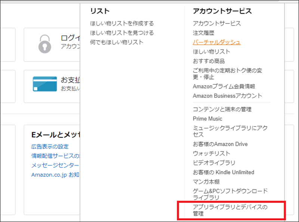Click the padlock login security icon
The width and height of the screenshot is (299, 222).
pos(45,44)
